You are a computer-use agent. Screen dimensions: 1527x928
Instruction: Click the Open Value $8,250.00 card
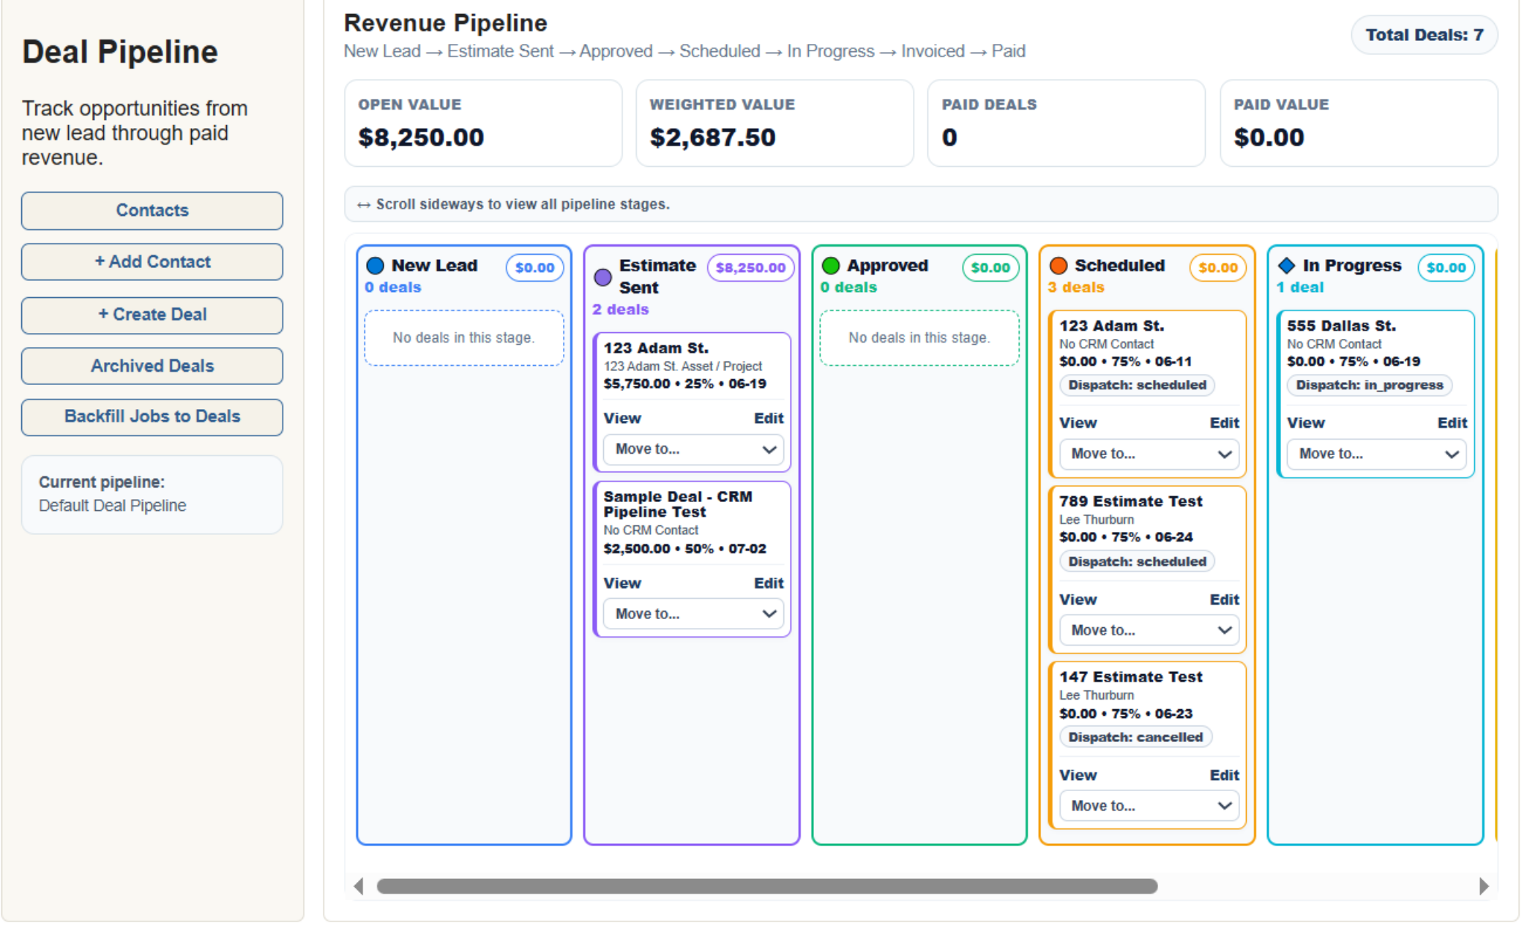[x=483, y=123]
